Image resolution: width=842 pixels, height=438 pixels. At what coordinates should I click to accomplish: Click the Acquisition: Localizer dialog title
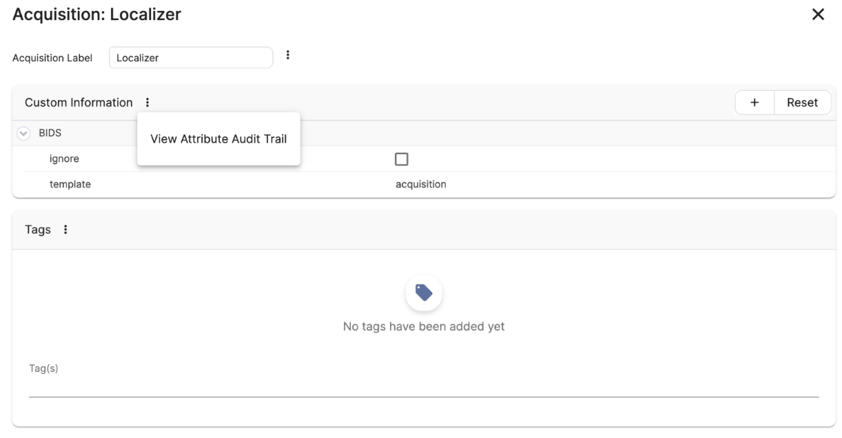click(x=97, y=14)
